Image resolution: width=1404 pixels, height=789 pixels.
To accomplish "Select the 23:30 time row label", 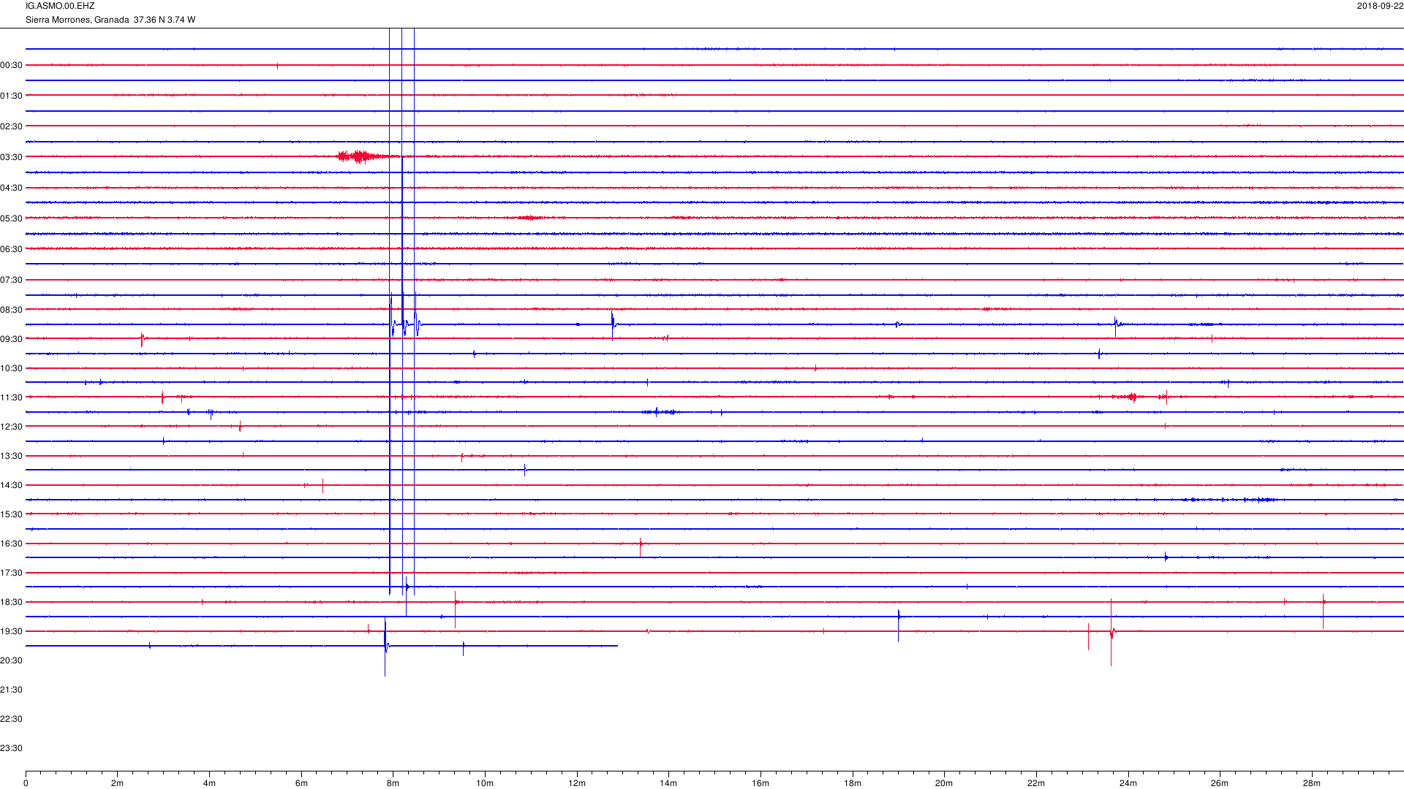I will [x=12, y=748].
